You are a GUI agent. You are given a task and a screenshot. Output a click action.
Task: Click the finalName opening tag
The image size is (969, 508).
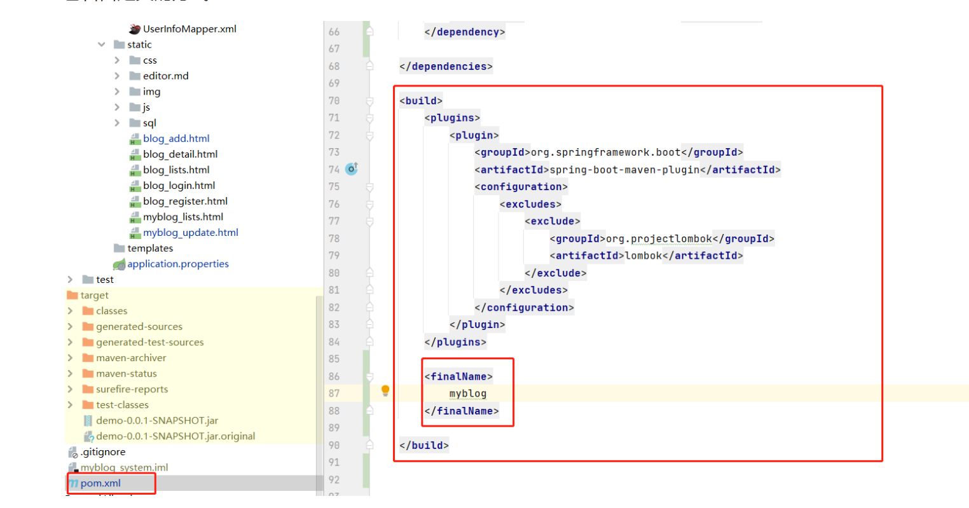click(458, 376)
